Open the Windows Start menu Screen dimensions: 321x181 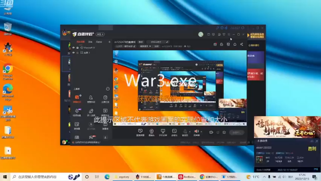coord(5,177)
